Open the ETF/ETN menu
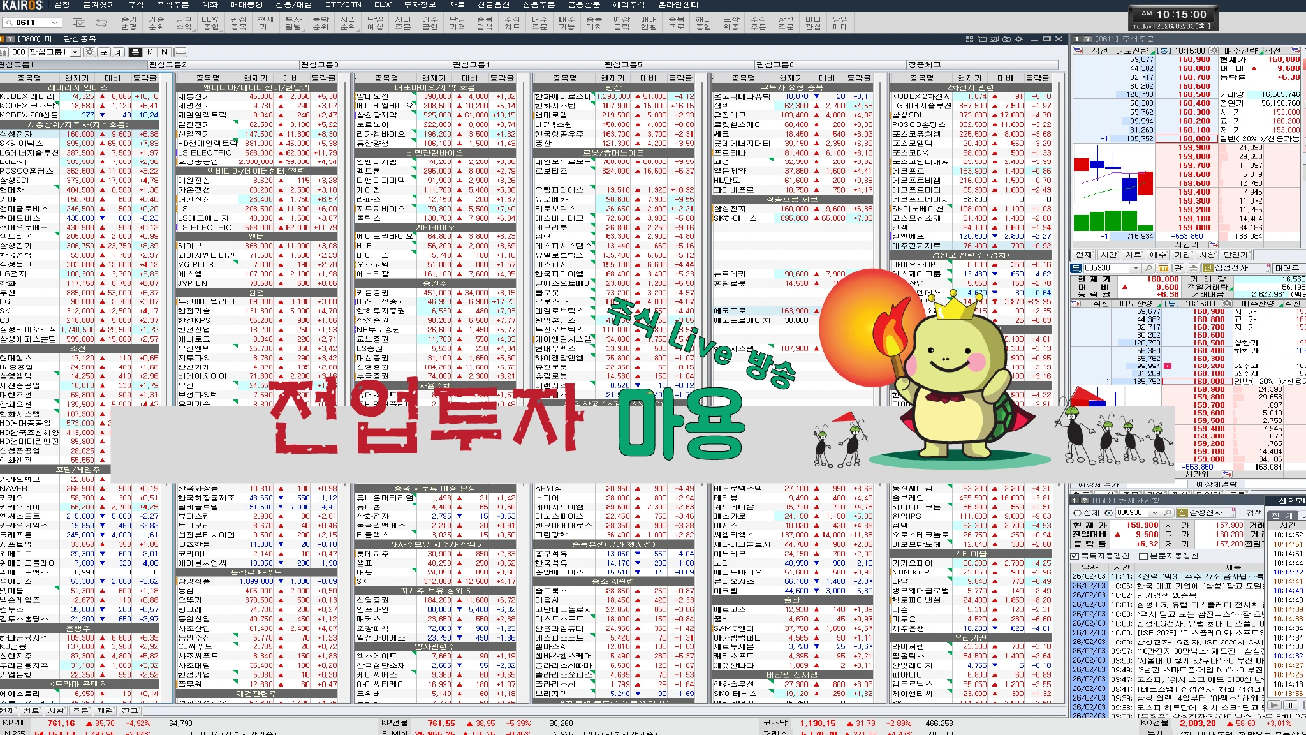The image size is (1306, 735). pyautogui.click(x=343, y=4)
